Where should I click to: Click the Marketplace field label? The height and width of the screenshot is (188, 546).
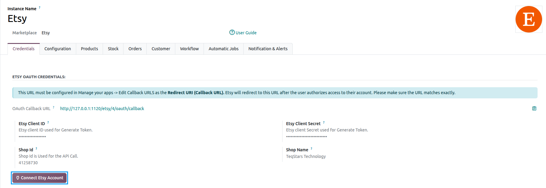pos(24,33)
